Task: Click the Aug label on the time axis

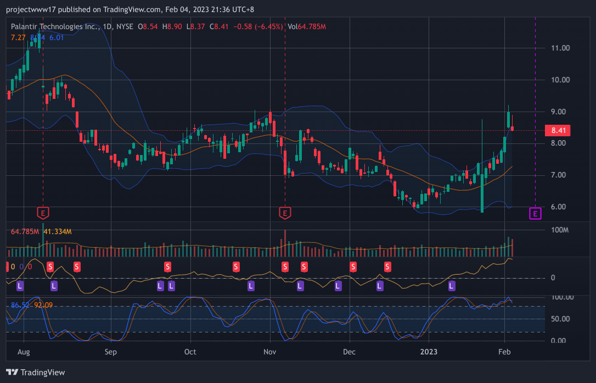Action: 24,352
